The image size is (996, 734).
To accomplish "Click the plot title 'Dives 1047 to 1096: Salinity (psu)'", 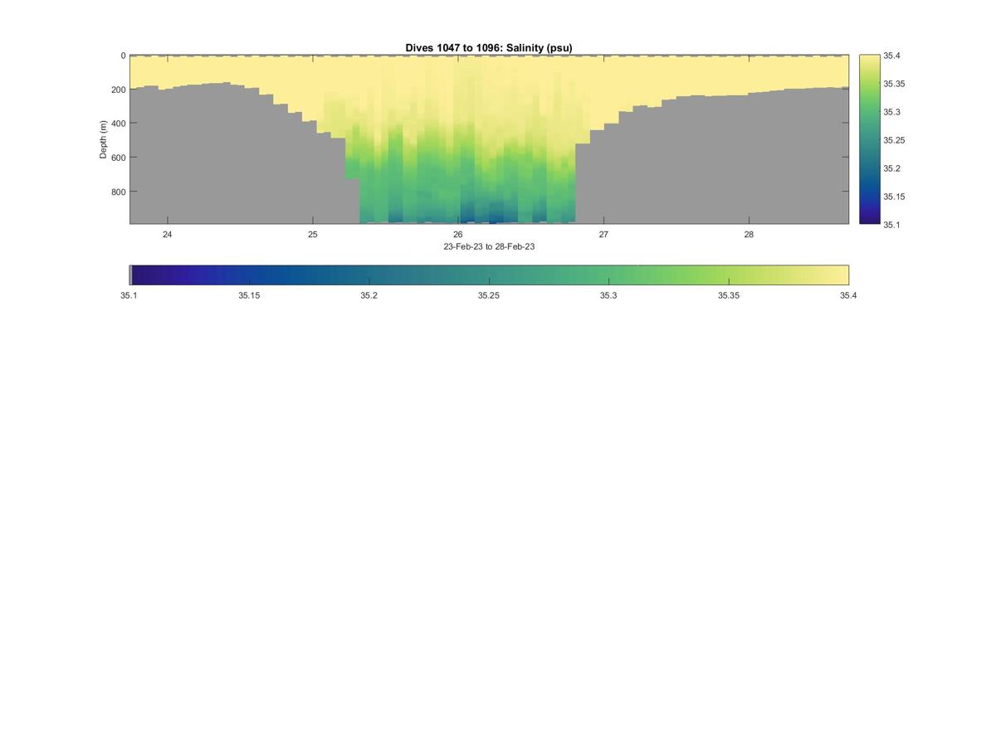I will click(489, 48).
